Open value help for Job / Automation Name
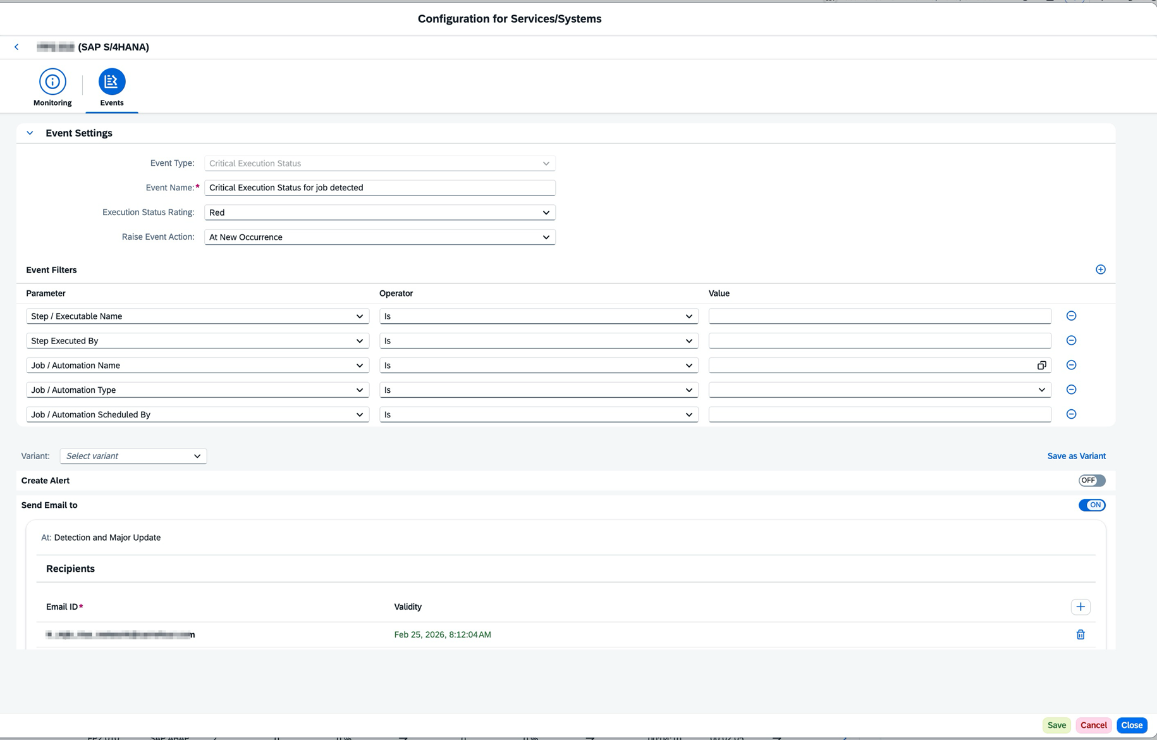 [1041, 366]
